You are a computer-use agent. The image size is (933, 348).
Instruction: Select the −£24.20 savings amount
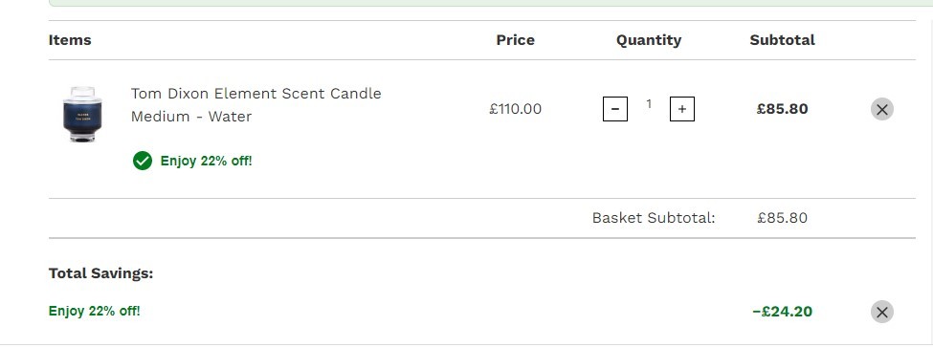(x=782, y=312)
